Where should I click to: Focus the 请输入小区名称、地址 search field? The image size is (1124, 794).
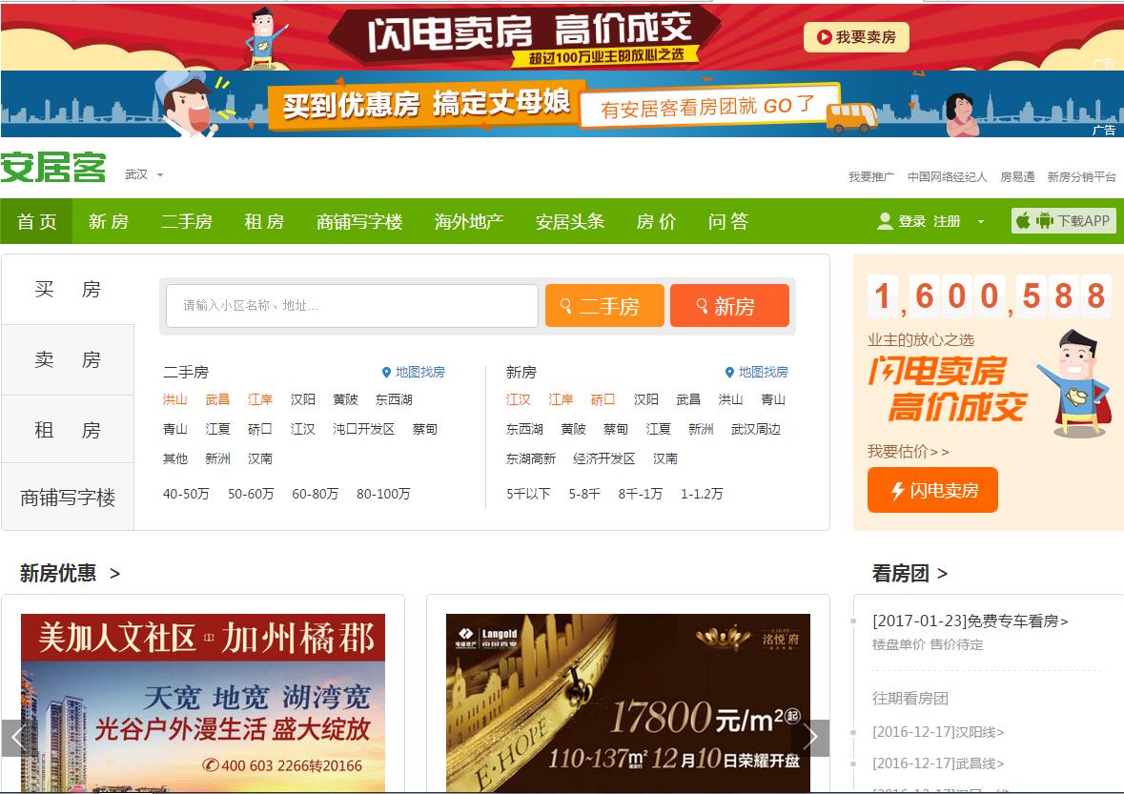352,306
